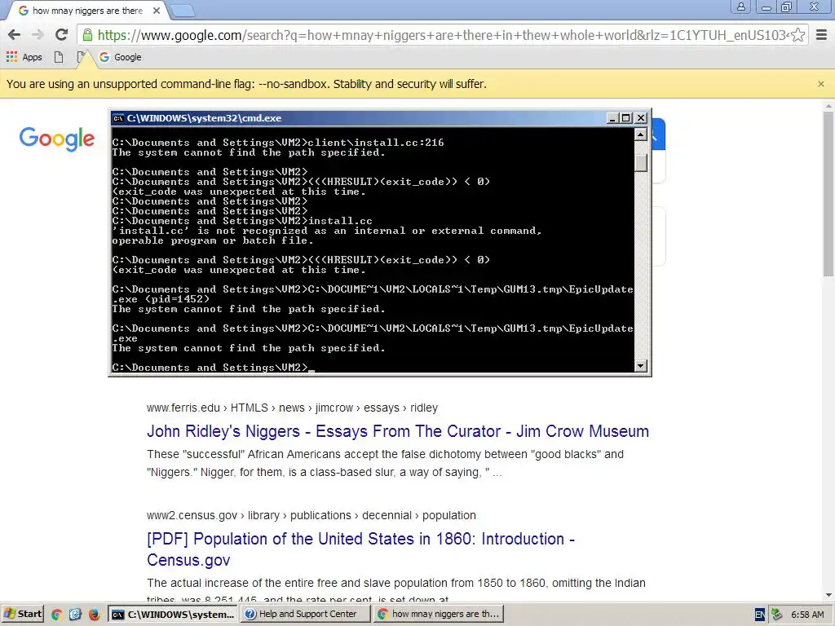Click the cmd line 'operable program or batch file.'

coord(213,240)
